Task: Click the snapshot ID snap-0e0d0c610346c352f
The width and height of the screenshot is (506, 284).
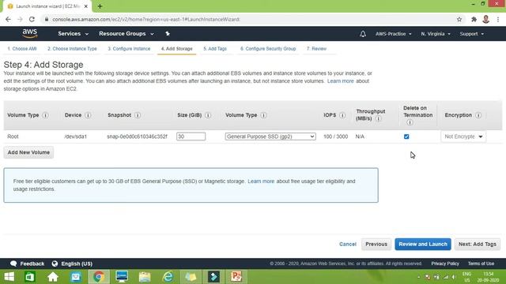Action: 137,136
